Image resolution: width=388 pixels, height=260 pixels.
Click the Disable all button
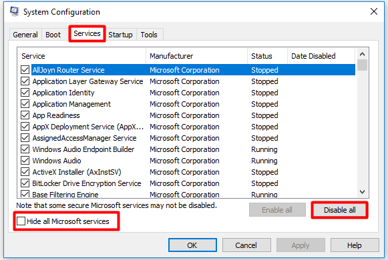coord(339,210)
